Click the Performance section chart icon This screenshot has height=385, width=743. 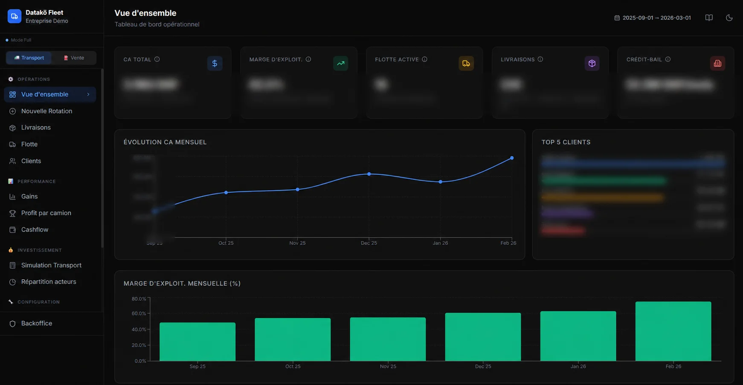pos(11,181)
